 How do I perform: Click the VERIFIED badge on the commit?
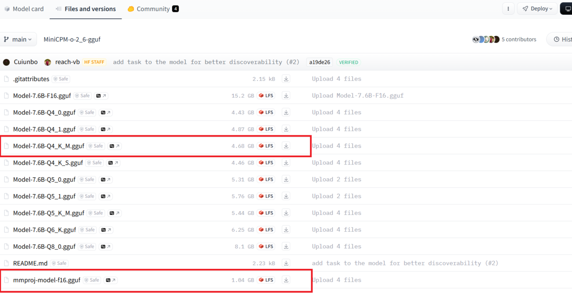[348, 62]
